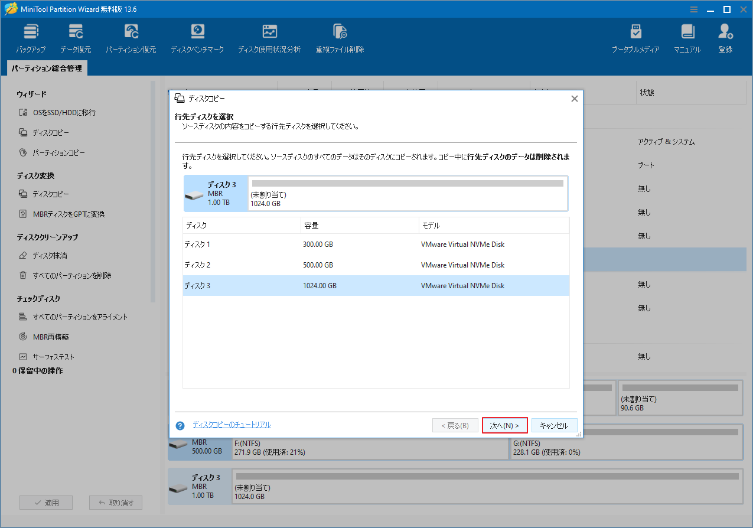Start 重複ファイル削除 (Duplicate File Finder)
The width and height of the screenshot is (753, 528).
[x=340, y=37]
